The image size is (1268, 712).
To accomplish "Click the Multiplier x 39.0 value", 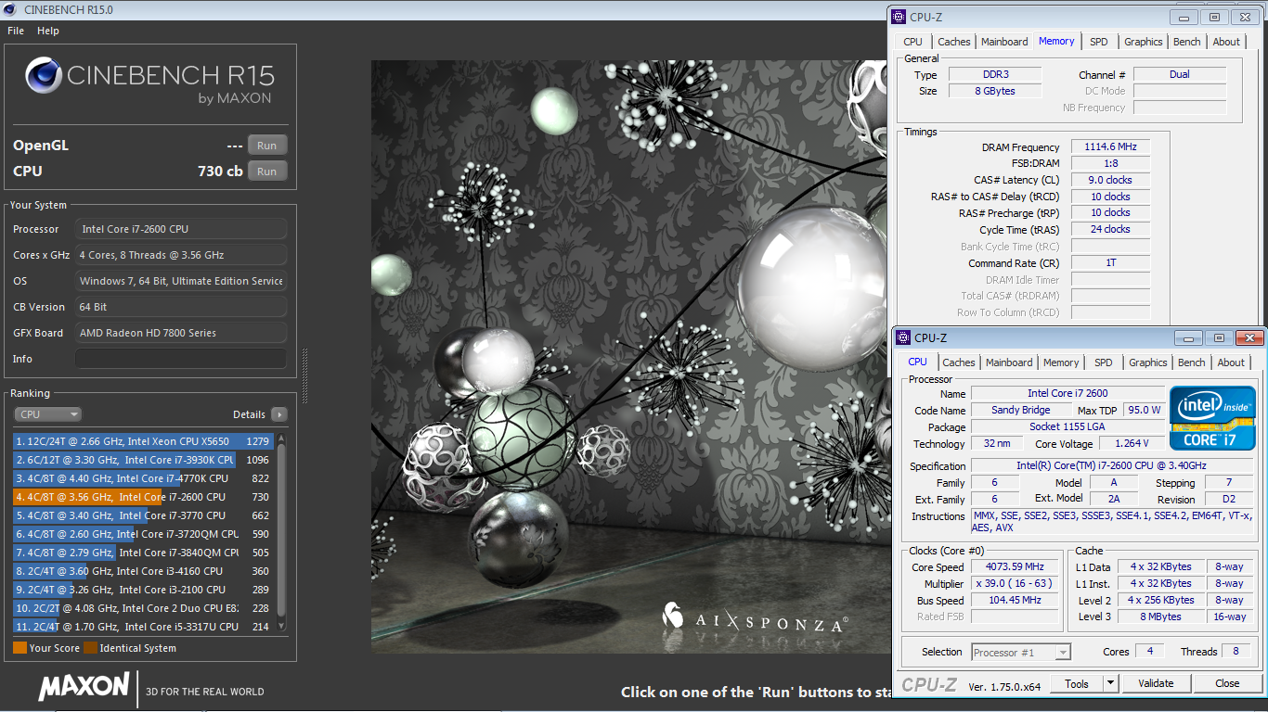I will point(1016,583).
